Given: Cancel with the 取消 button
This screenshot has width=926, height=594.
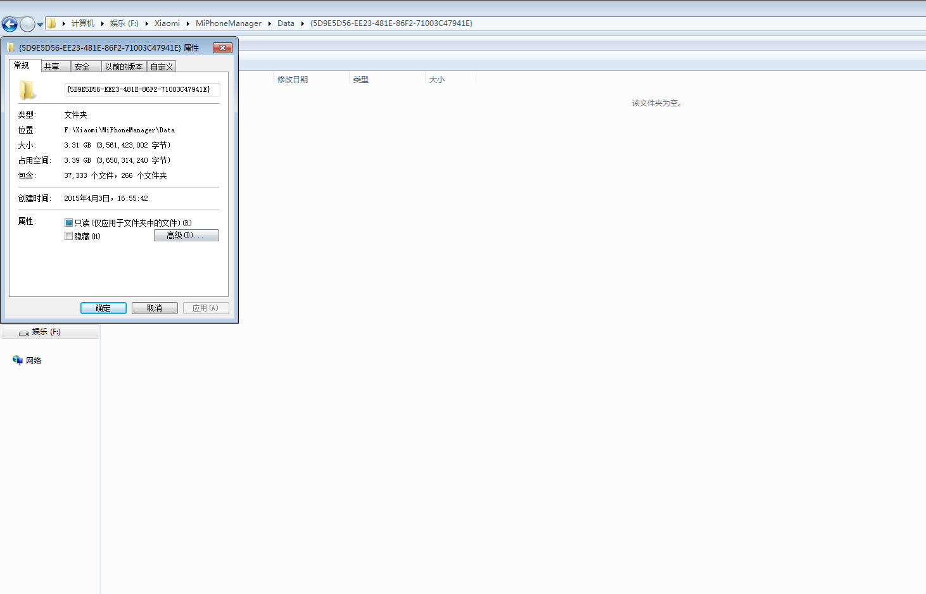Looking at the screenshot, I should 155,308.
